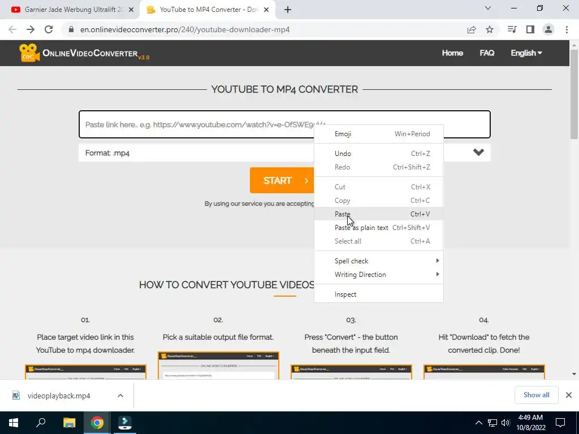Viewport: 579px width, 434px height.
Task: Choose Inspect from the context menu
Action: pos(378,294)
